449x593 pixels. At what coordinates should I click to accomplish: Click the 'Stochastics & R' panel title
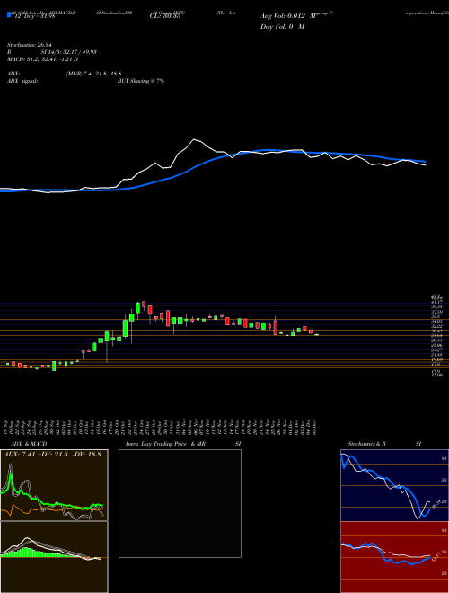click(x=366, y=444)
